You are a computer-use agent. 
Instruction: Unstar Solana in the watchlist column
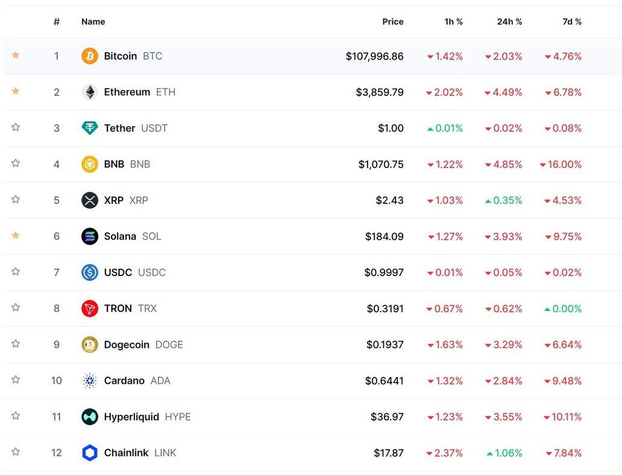pyautogui.click(x=16, y=236)
